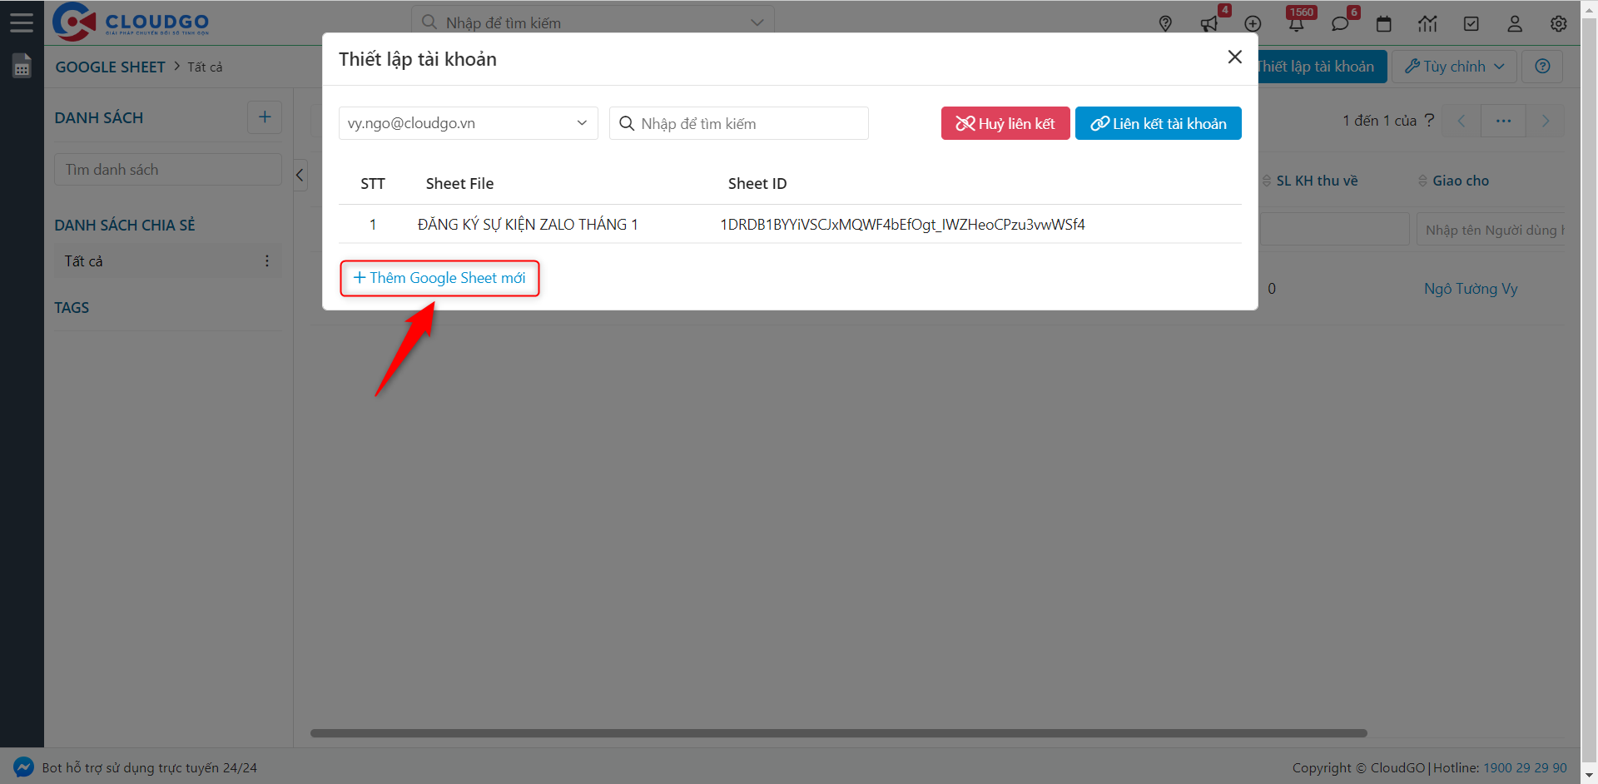The height and width of the screenshot is (784, 1598).
Task: Open the notifications bell icon
Action: pos(1296,23)
